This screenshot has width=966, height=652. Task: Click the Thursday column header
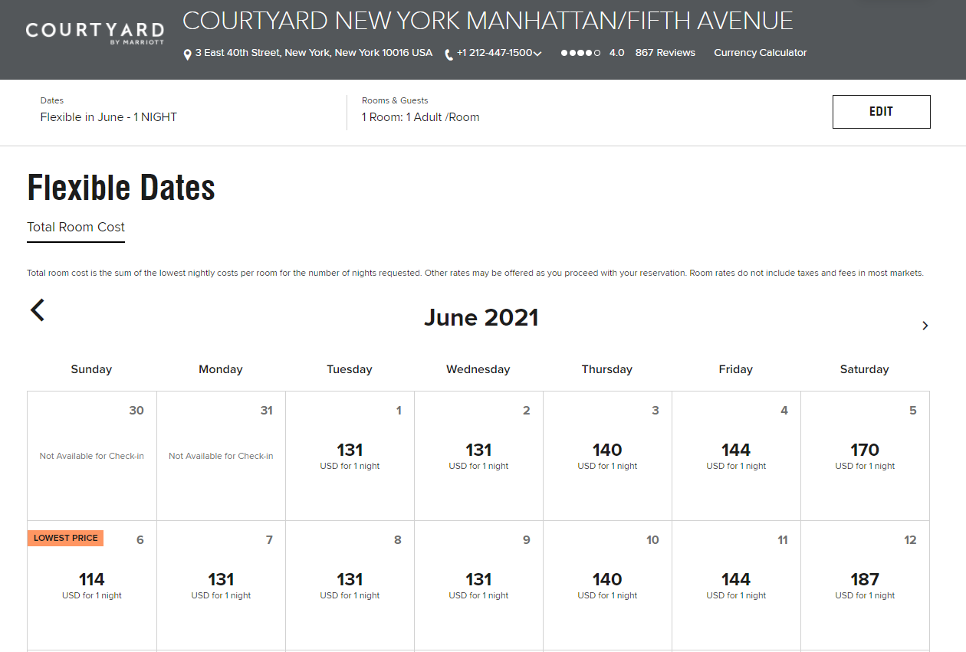click(607, 369)
